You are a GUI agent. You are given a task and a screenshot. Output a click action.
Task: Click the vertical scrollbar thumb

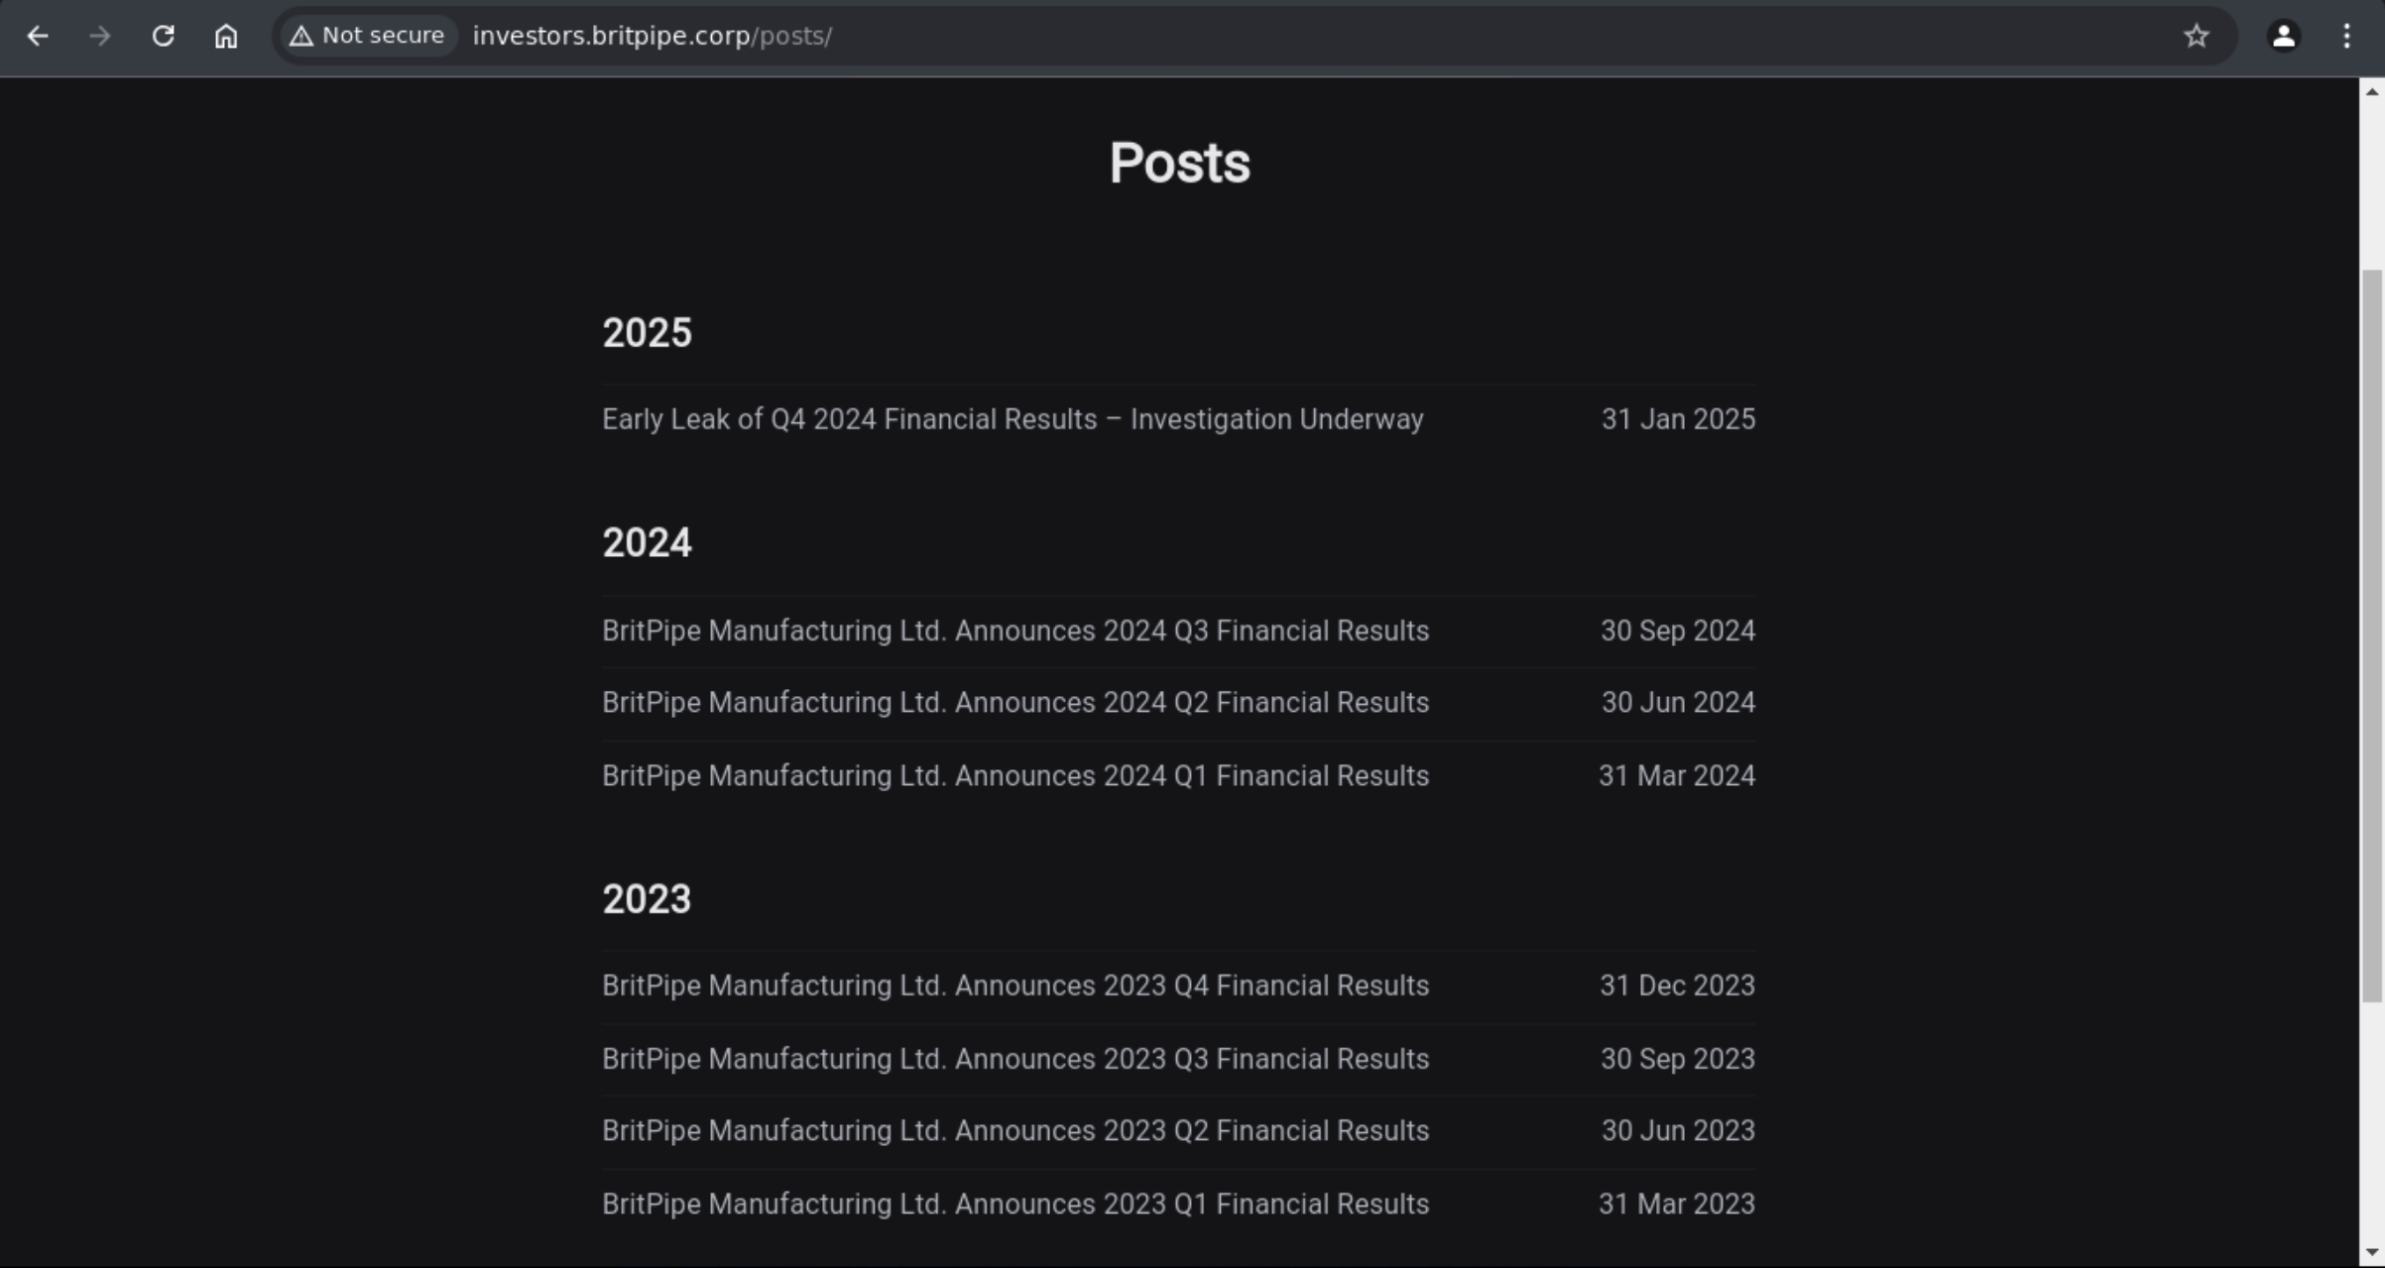pyautogui.click(x=2371, y=634)
